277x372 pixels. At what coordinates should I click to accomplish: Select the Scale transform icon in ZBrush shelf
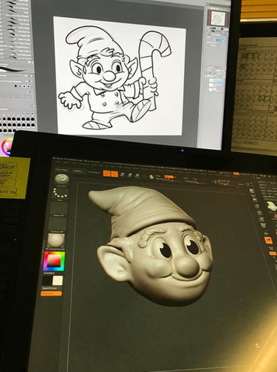(x=130, y=175)
